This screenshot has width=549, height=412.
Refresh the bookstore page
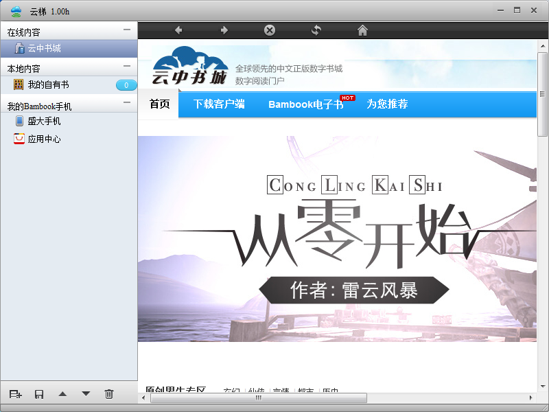pos(316,30)
